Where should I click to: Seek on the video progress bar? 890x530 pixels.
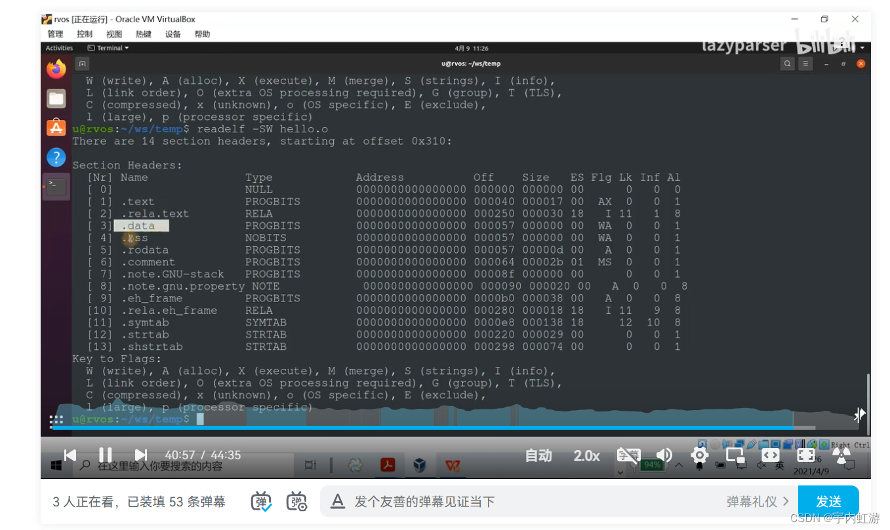click(456, 428)
